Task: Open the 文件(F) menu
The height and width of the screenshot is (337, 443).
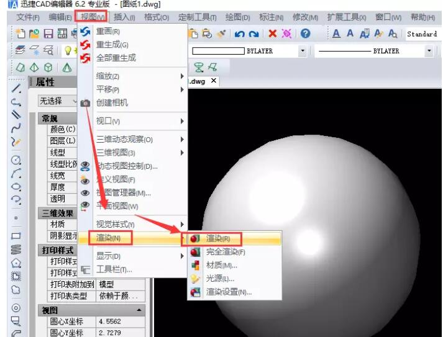Action: (28, 17)
